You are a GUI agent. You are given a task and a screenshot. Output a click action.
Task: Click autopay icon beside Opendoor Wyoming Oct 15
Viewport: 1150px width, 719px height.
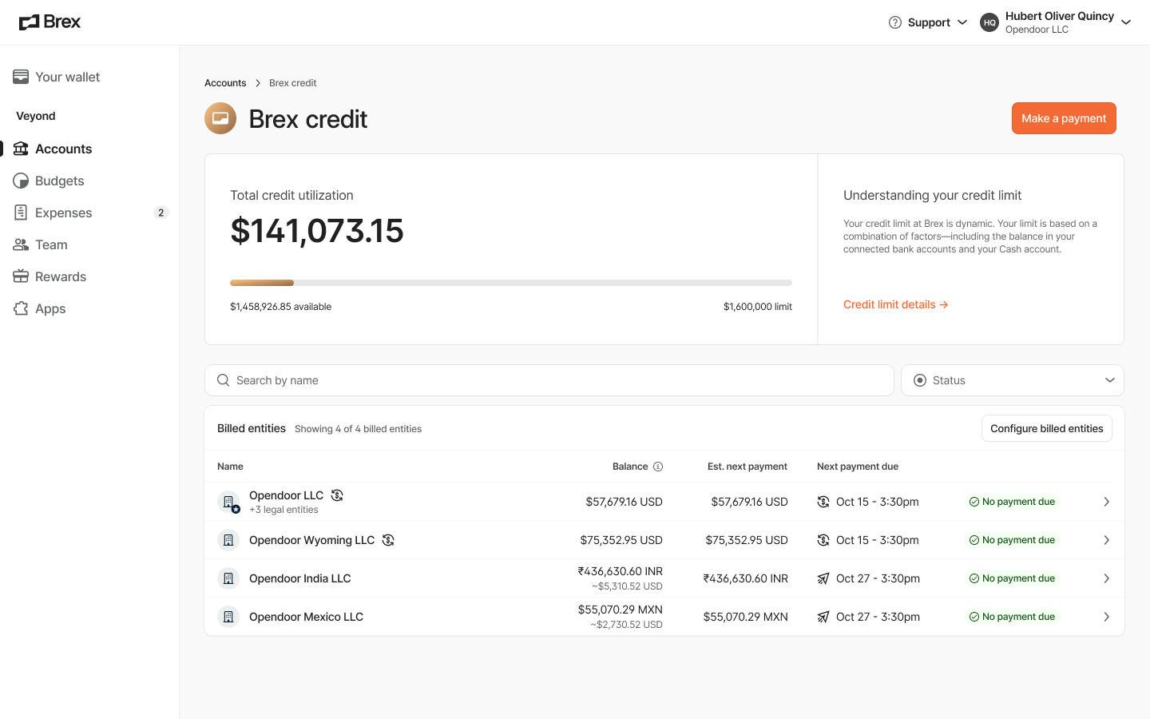coord(823,540)
